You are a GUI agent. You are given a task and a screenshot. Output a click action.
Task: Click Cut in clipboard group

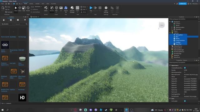[7, 9]
